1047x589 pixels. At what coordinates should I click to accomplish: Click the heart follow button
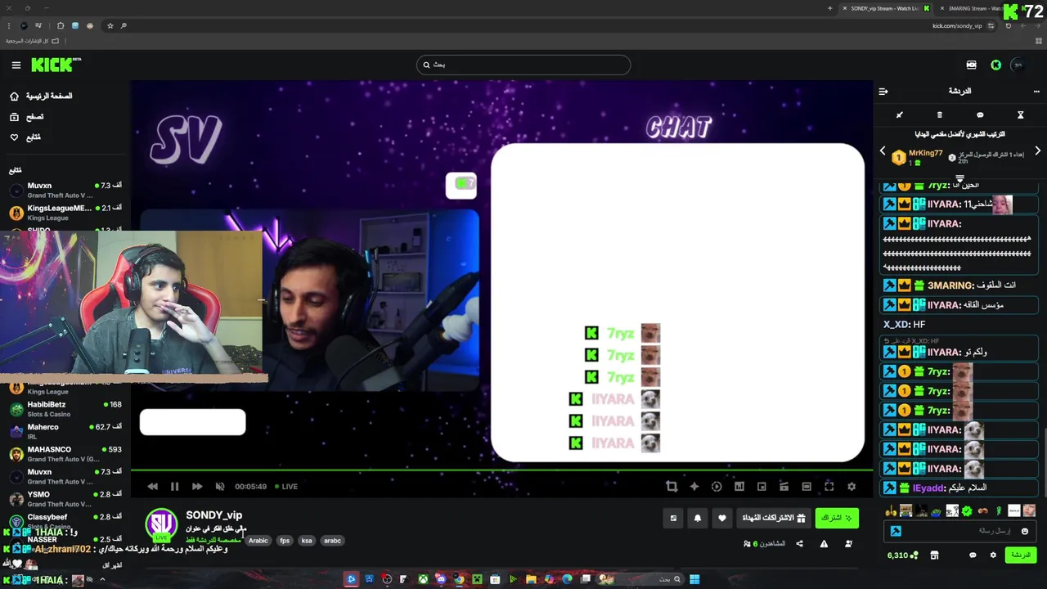click(721, 518)
